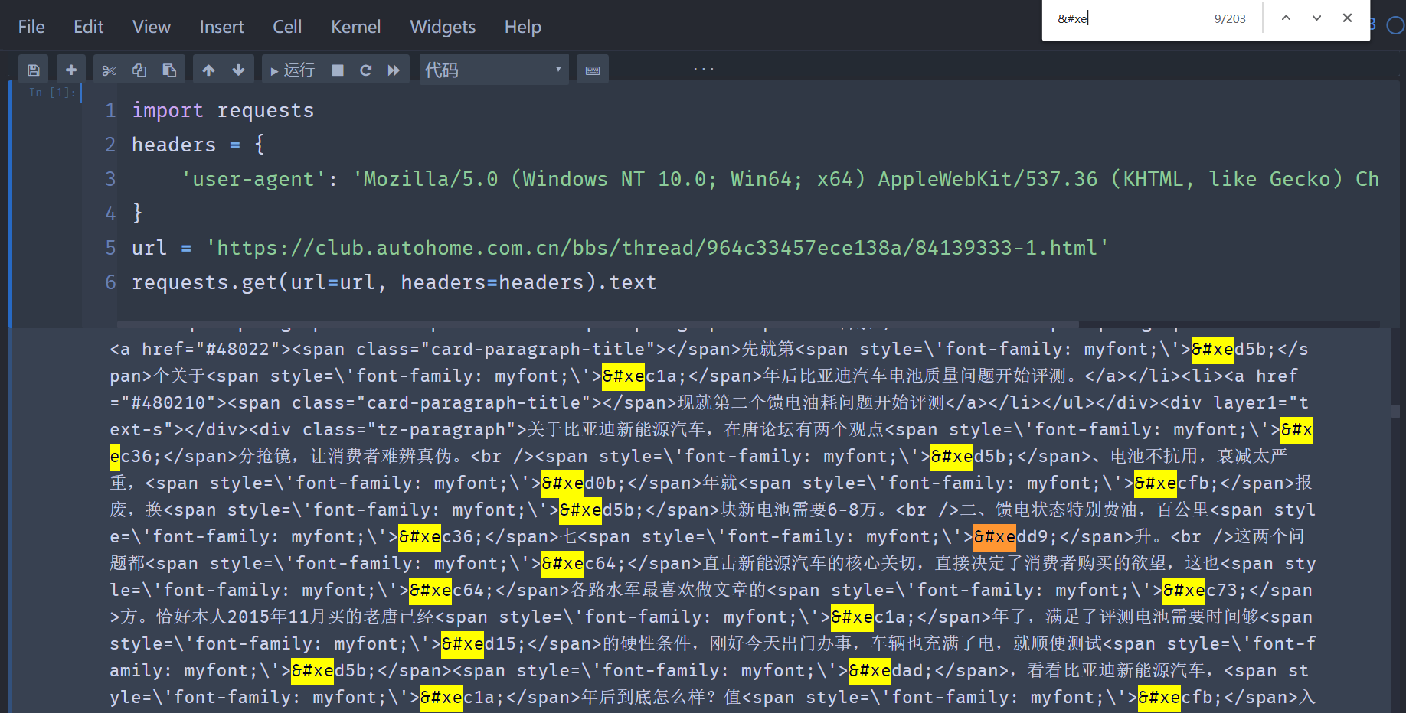Close the find bar
The height and width of the screenshot is (713, 1406).
click(1347, 18)
